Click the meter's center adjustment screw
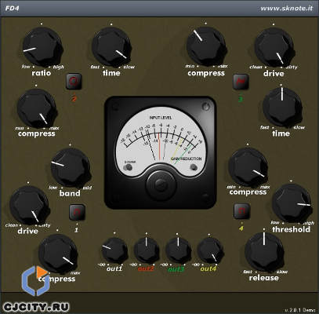Screen dimensions: 319x314 161,184
